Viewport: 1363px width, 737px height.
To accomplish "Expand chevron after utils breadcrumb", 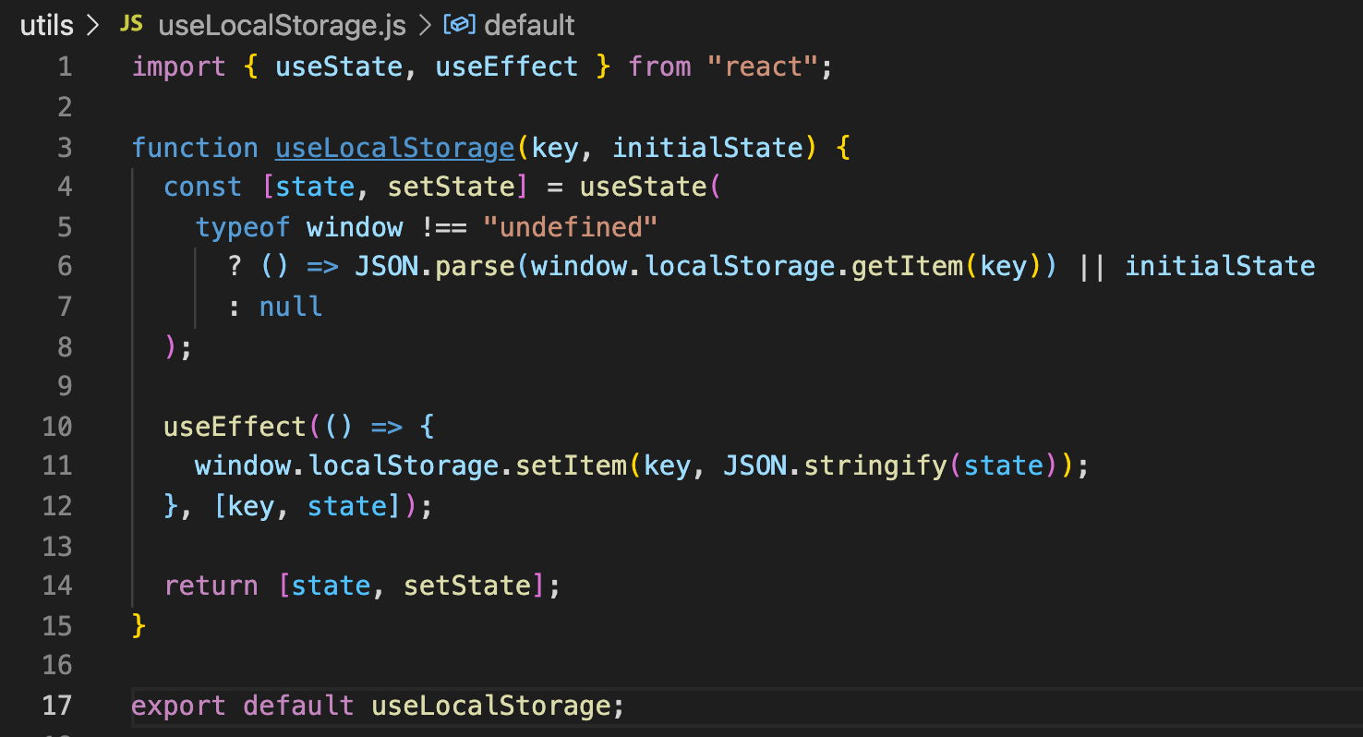I will point(92,25).
